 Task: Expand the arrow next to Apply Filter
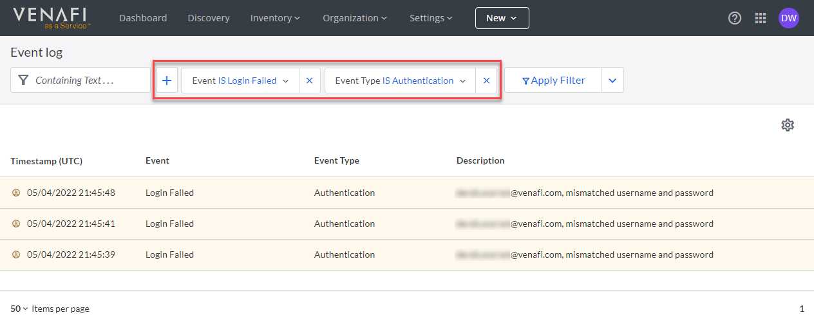[612, 81]
